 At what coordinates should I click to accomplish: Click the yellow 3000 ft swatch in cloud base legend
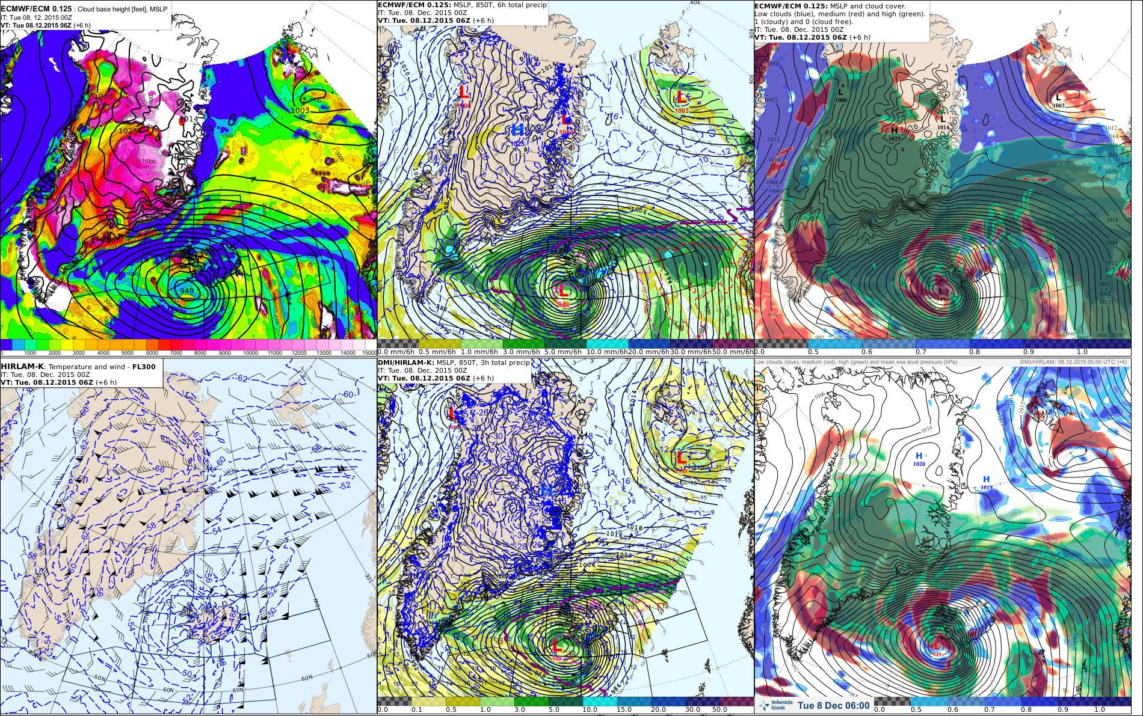[x=79, y=343]
